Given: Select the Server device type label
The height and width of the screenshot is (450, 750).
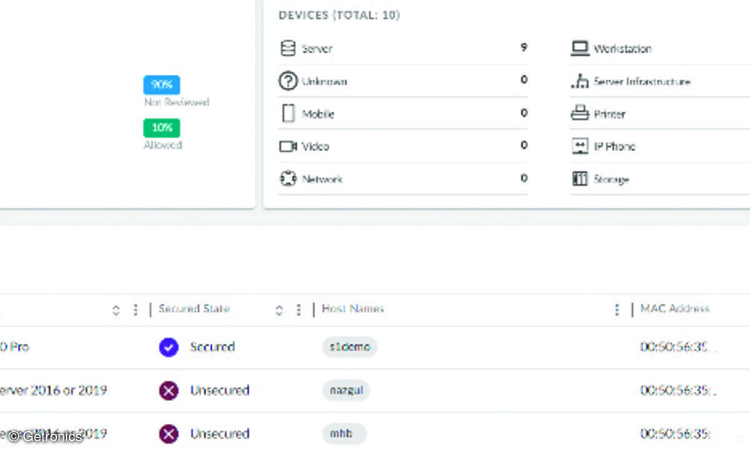Looking at the screenshot, I should tap(317, 49).
